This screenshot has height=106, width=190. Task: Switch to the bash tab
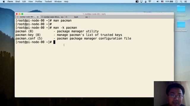click(77, 17)
